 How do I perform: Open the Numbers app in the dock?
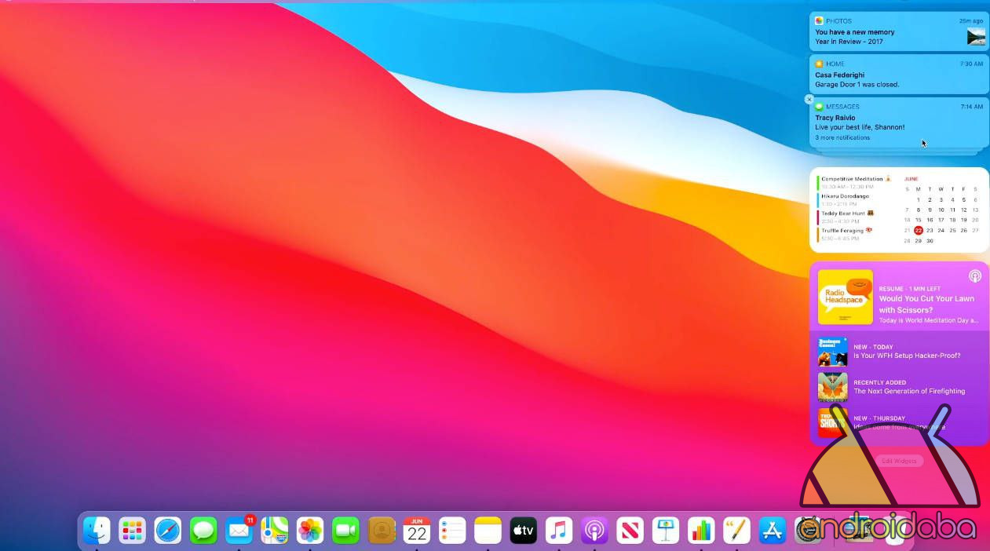(x=701, y=531)
